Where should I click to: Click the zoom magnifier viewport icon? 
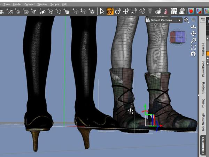[193, 40]
